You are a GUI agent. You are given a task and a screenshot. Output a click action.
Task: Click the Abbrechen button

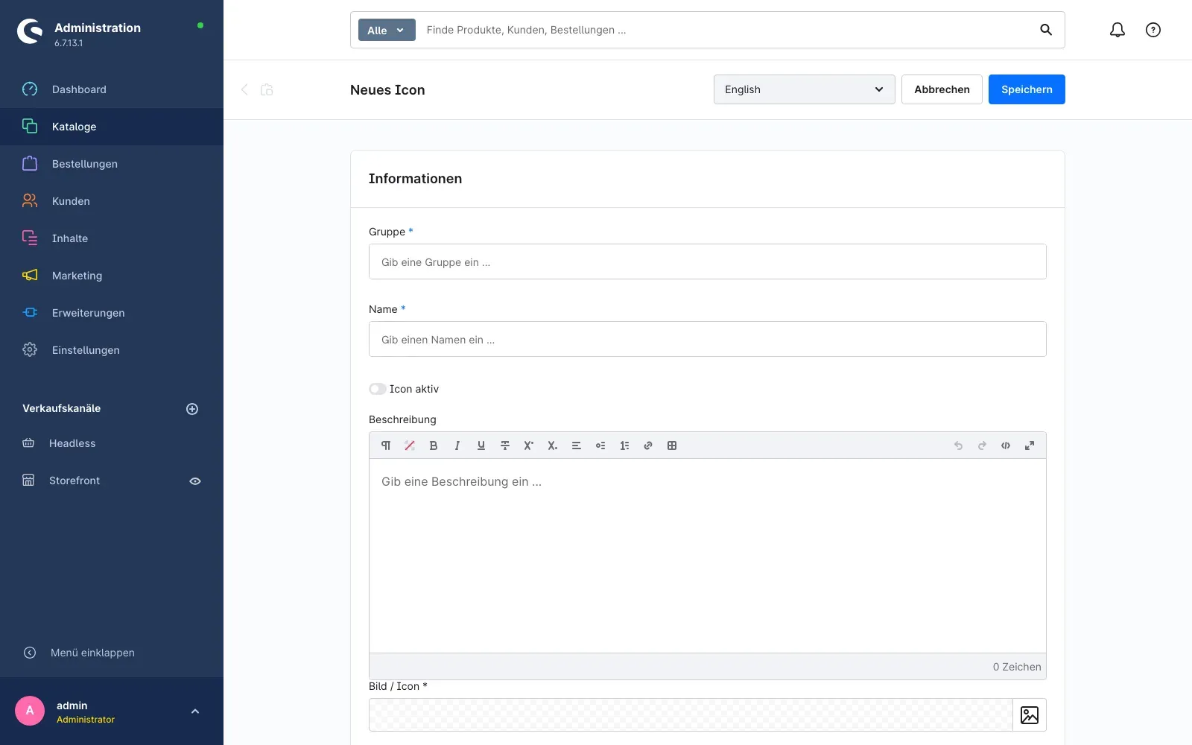[942, 89]
